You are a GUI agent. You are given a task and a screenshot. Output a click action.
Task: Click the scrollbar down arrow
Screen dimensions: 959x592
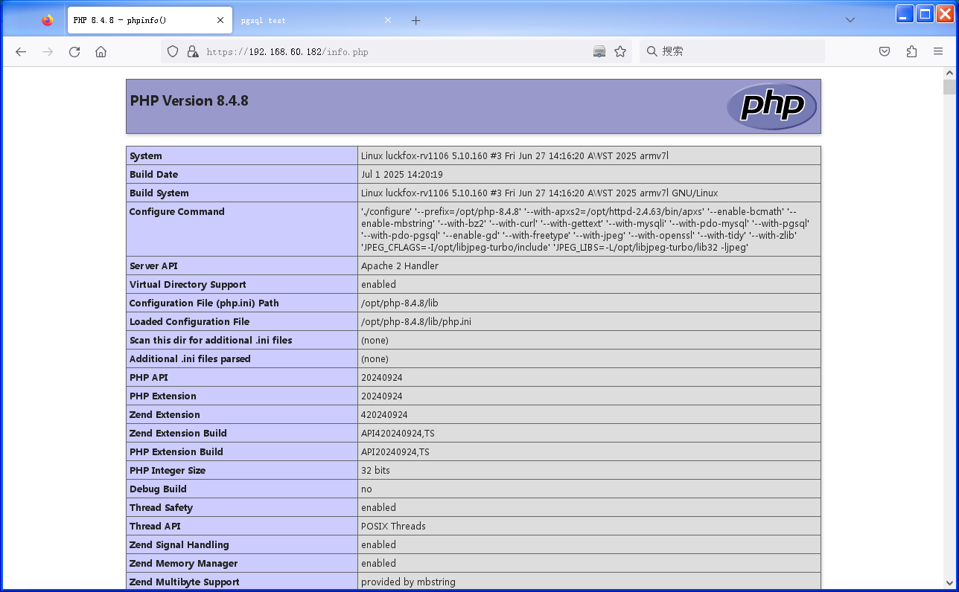[949, 583]
